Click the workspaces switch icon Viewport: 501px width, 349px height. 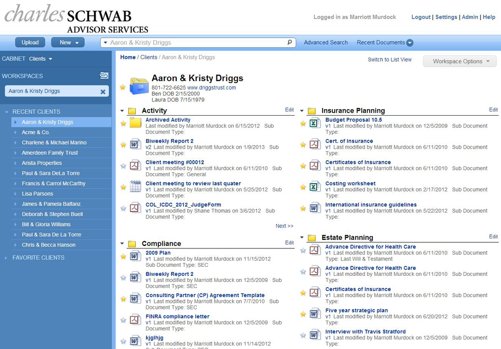(x=104, y=76)
